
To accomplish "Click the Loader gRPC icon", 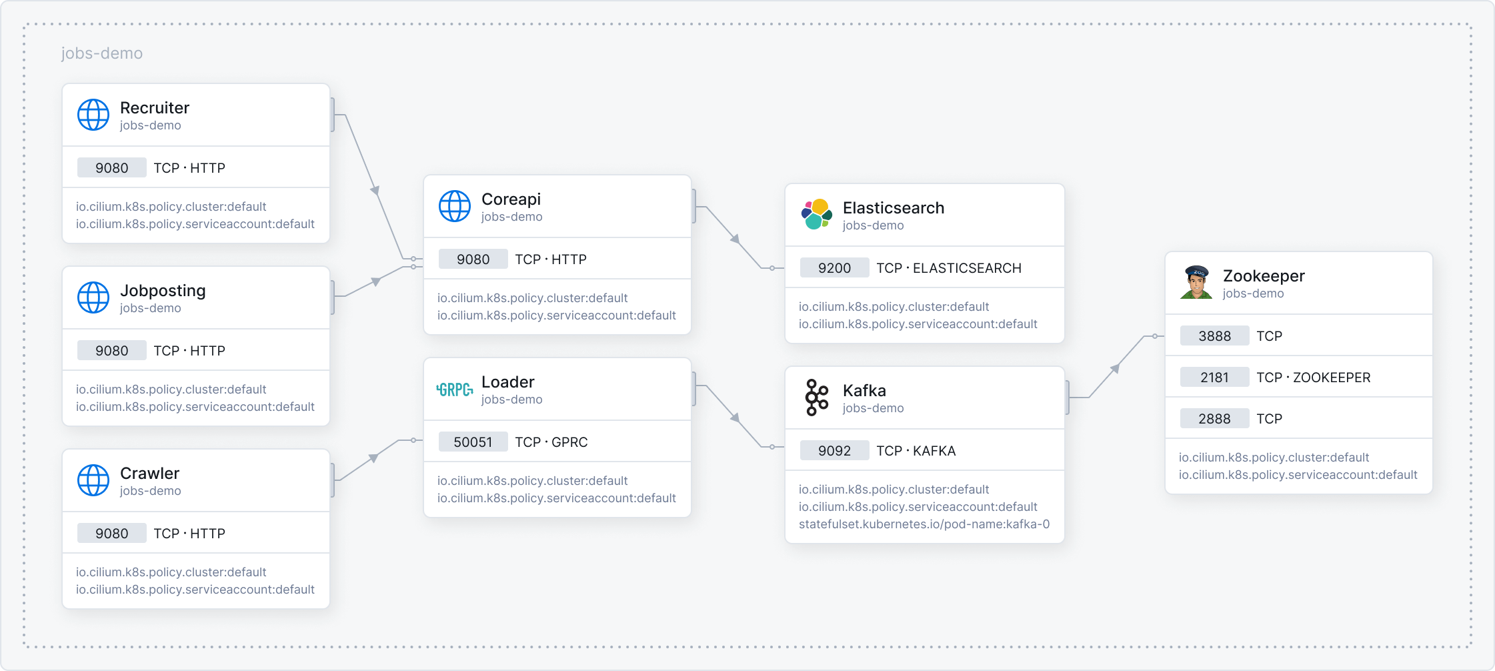I will [455, 390].
